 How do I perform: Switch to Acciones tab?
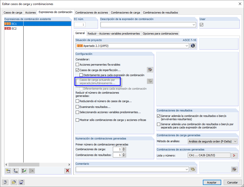(x=30, y=13)
